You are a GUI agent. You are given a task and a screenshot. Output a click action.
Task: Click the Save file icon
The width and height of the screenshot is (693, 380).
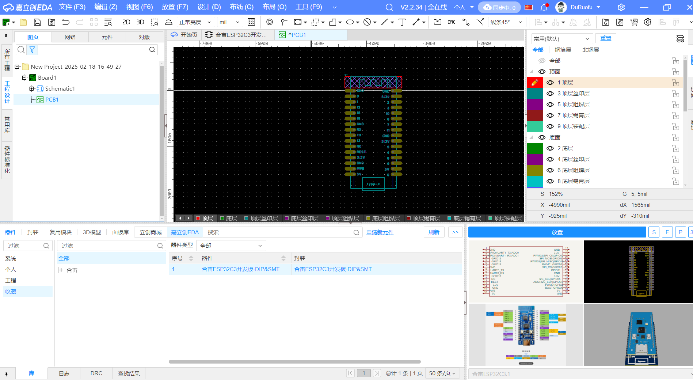tap(37, 22)
